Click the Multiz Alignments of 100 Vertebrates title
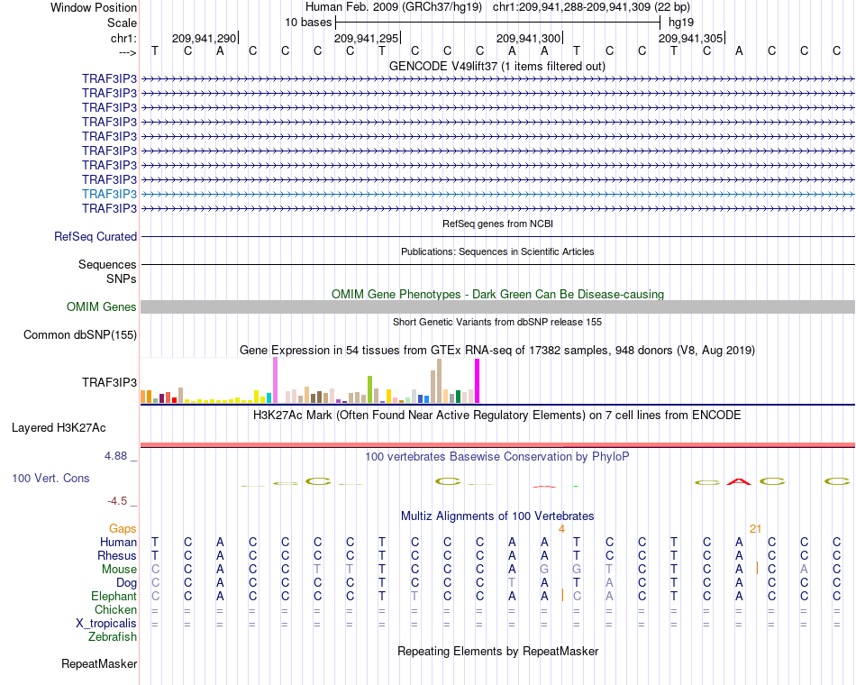This screenshot has width=856, height=685. (x=497, y=516)
